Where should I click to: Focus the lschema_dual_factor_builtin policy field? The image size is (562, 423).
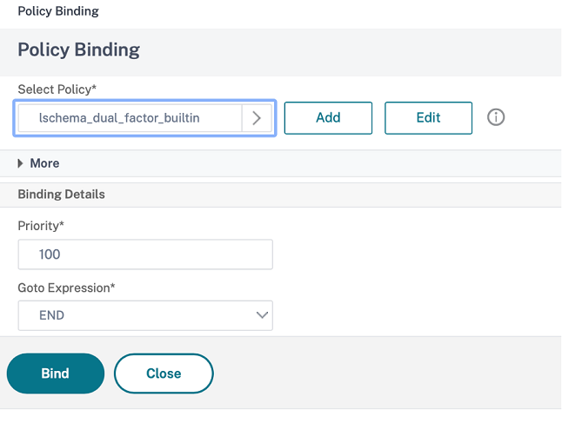(129, 118)
